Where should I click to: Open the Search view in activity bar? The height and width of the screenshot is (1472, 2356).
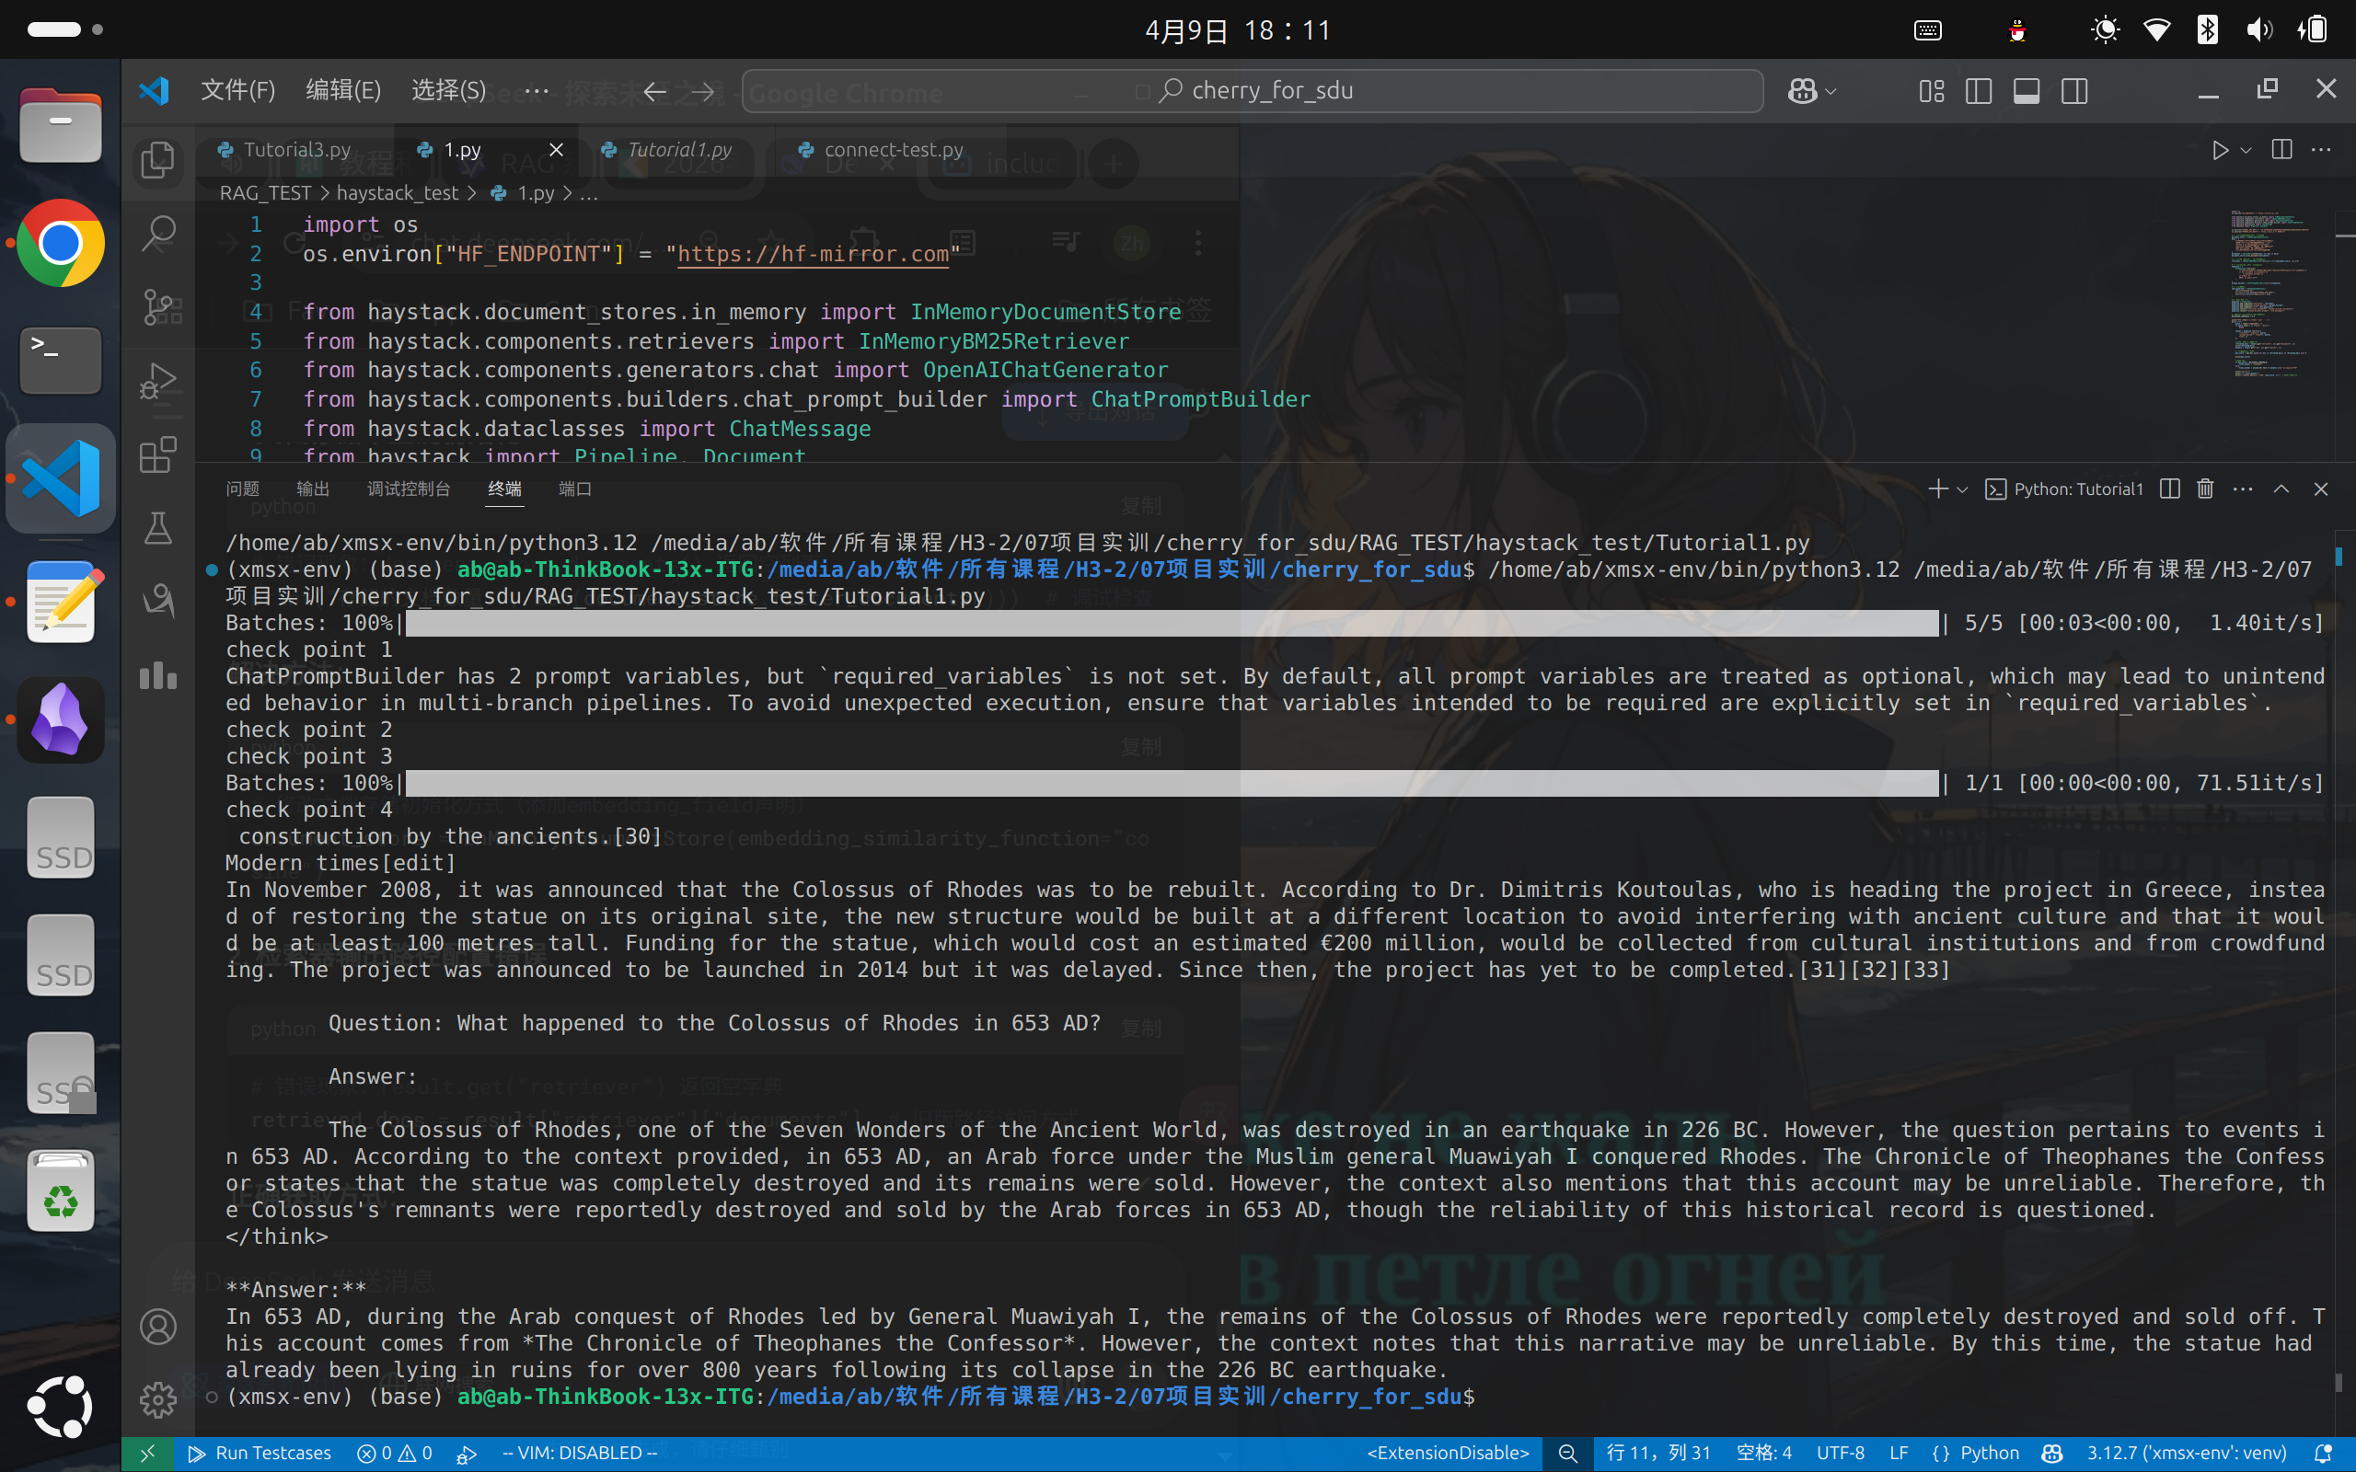pyautogui.click(x=157, y=234)
